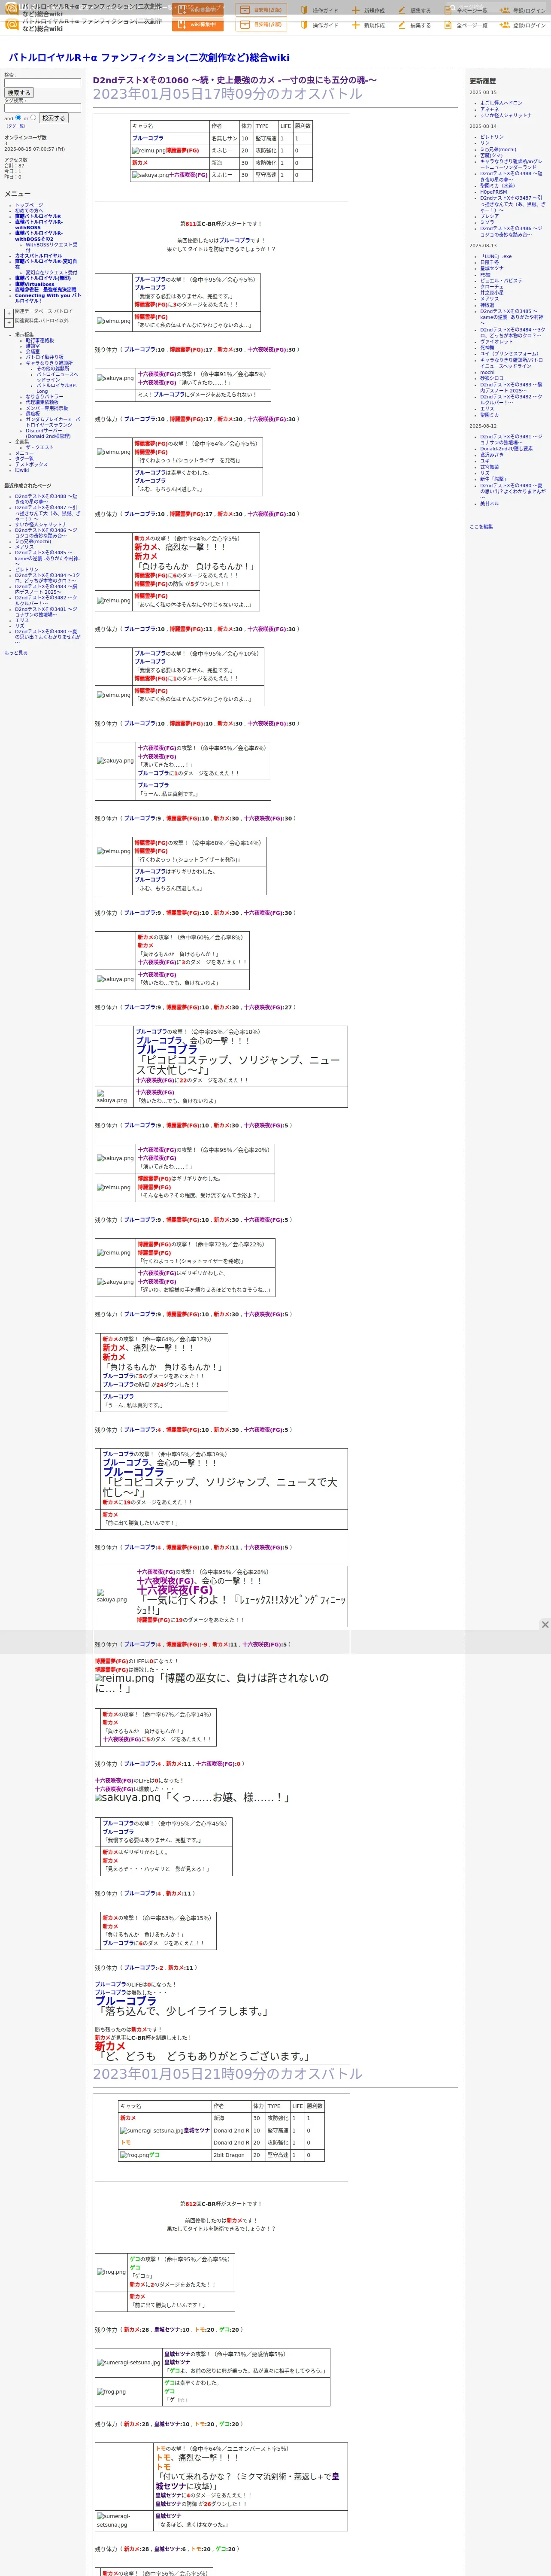Click ここを編集 in the update history panel
Viewport: 551px width, 2576px height.
point(481,526)
